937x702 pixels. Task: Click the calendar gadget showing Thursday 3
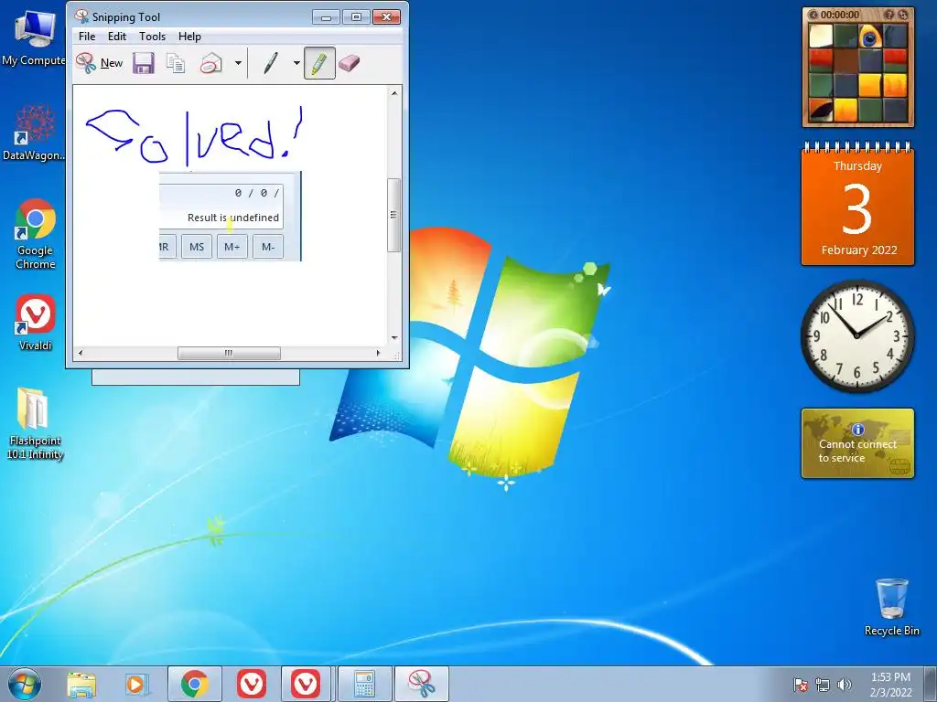pos(857,204)
